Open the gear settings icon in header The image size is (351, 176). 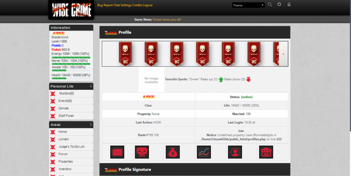coord(279,5)
